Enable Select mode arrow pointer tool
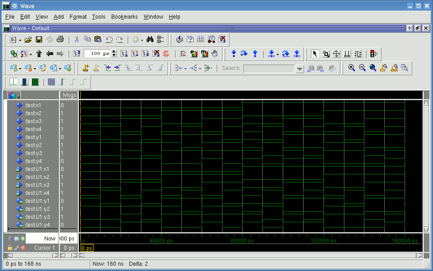Image resolution: width=433 pixels, height=271 pixels. (315, 54)
